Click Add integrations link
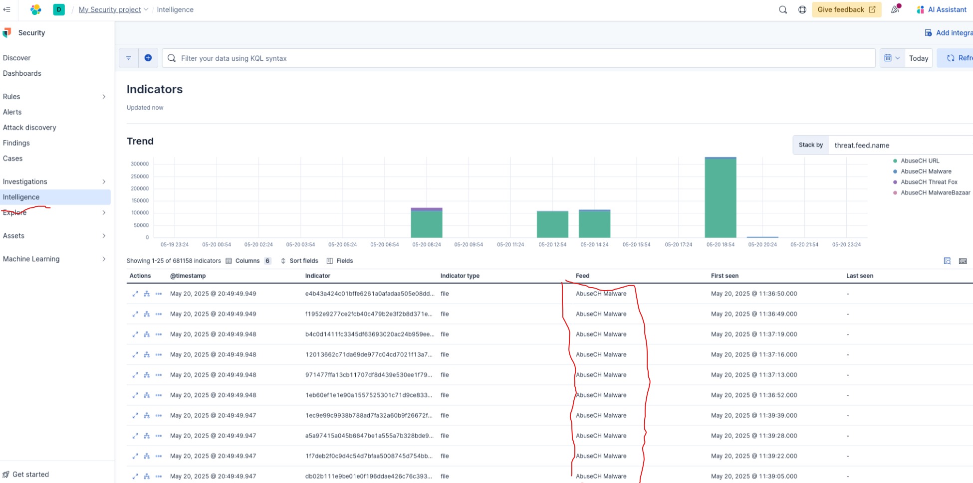This screenshot has height=483, width=973. point(948,33)
